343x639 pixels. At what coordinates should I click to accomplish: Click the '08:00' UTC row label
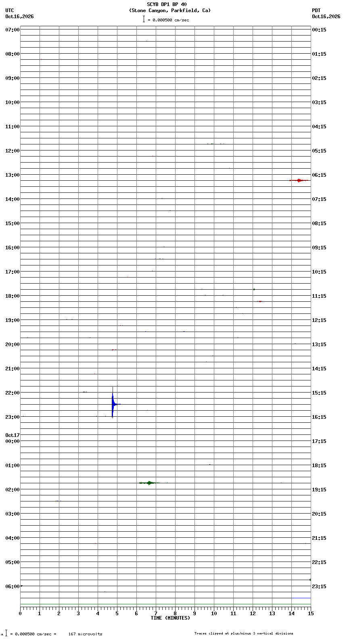[12, 54]
